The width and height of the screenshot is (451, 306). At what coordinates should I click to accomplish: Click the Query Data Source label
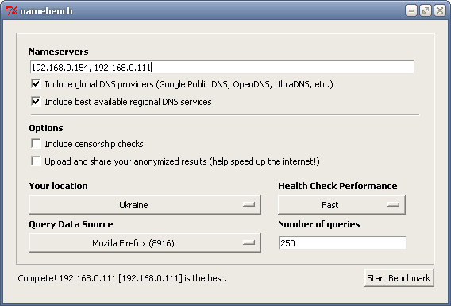point(71,224)
